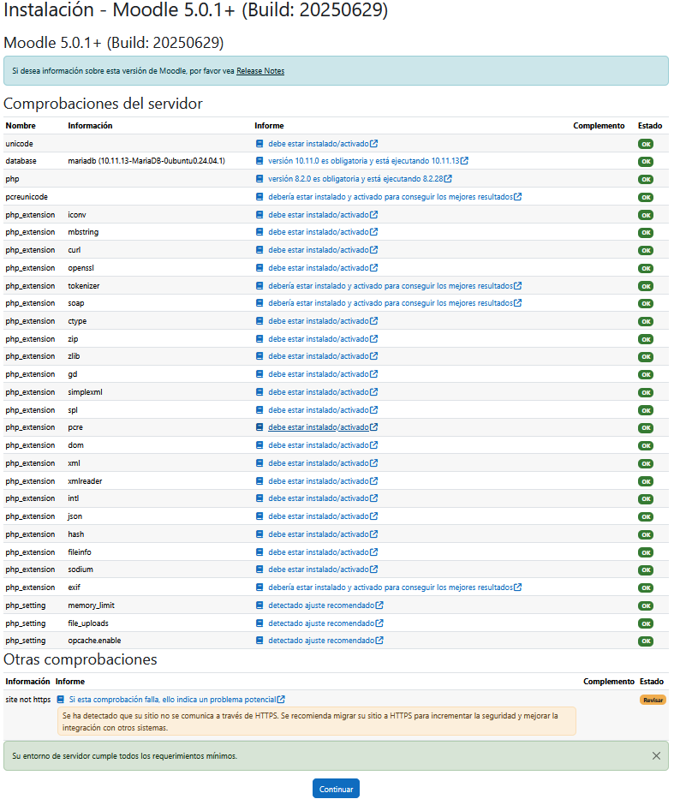The image size is (680, 805).
Task: Click the external link icon in the php version row
Action: [x=448, y=179]
